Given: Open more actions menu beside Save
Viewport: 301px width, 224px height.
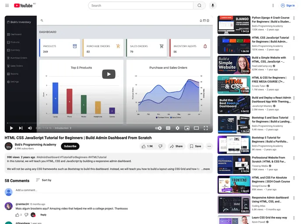Looking at the screenshot, I should (209, 146).
